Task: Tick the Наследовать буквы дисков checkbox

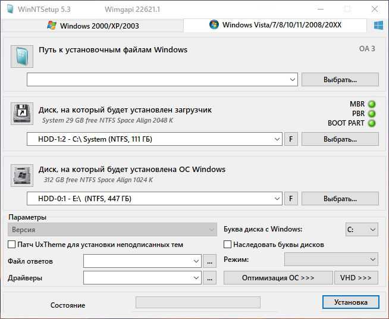Action: tap(227, 245)
